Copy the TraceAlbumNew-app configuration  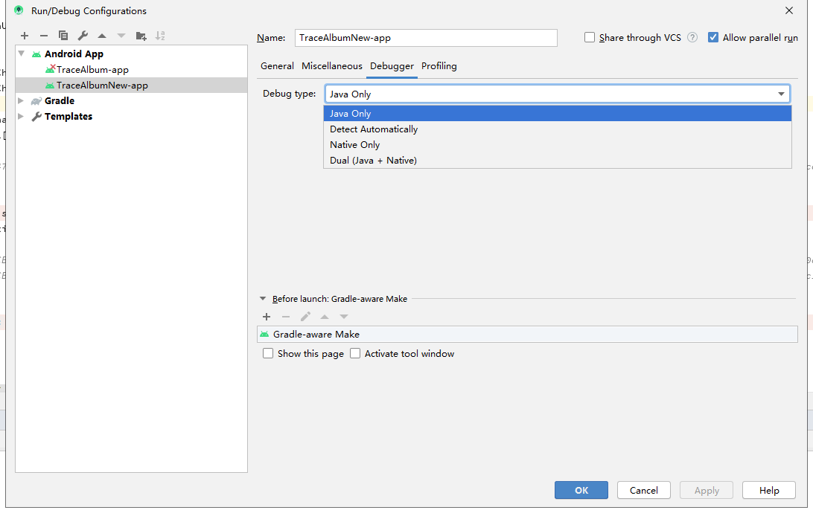click(63, 35)
